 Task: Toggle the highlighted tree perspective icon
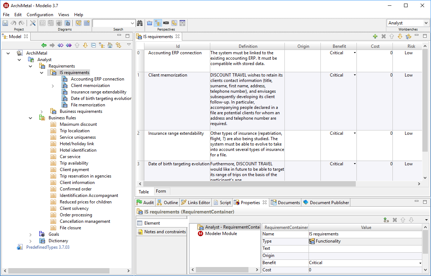click(158, 23)
